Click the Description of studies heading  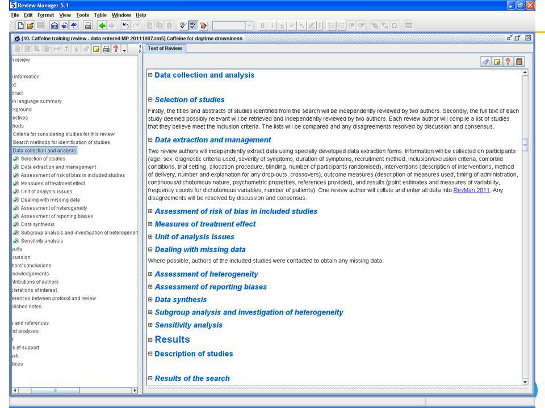pyautogui.click(x=194, y=354)
